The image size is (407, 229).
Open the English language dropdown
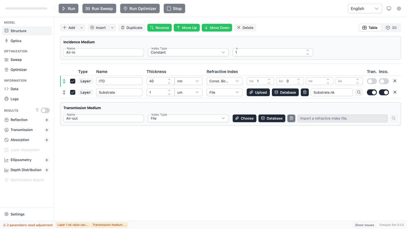pyautogui.click(x=364, y=8)
